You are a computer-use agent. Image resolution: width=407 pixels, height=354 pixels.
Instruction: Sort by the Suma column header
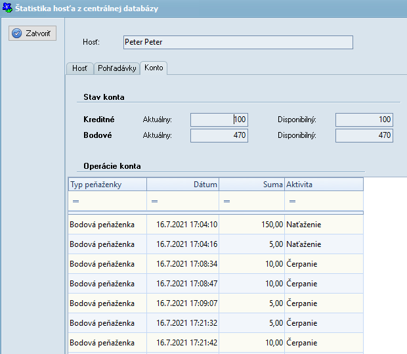(251, 185)
